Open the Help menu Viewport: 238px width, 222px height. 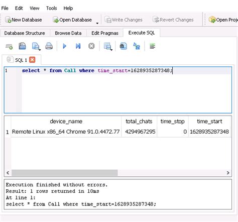[68, 8]
